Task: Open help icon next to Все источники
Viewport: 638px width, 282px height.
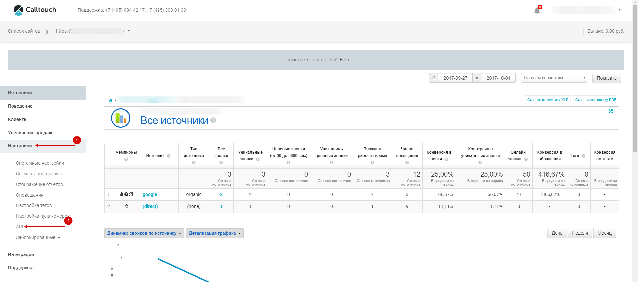Action: tap(213, 120)
